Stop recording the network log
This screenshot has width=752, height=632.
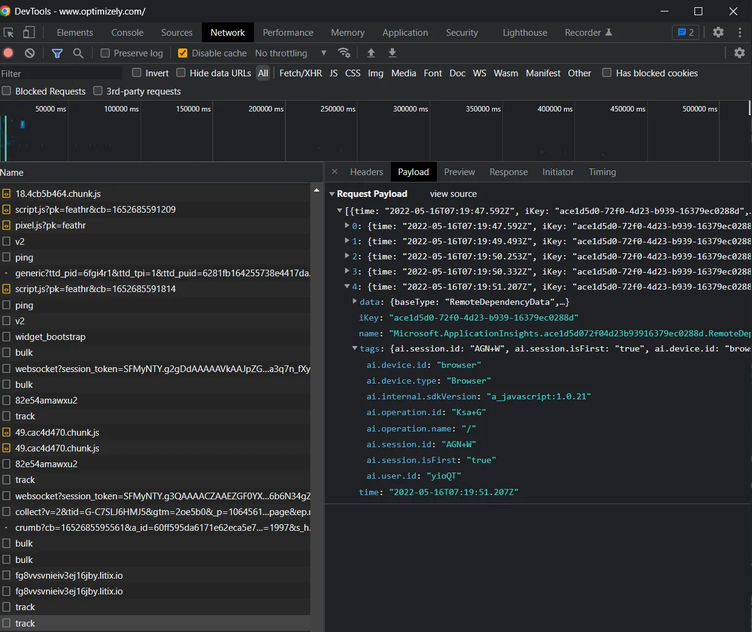(x=8, y=53)
